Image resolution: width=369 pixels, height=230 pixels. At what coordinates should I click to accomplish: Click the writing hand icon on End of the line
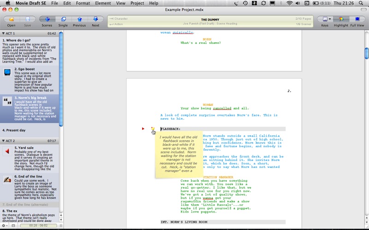click(x=7, y=180)
